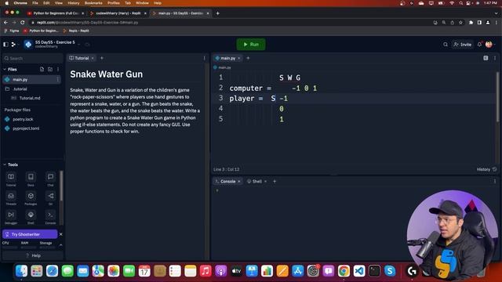Open Chrome Bookmarks menu

click(x=93, y=3)
